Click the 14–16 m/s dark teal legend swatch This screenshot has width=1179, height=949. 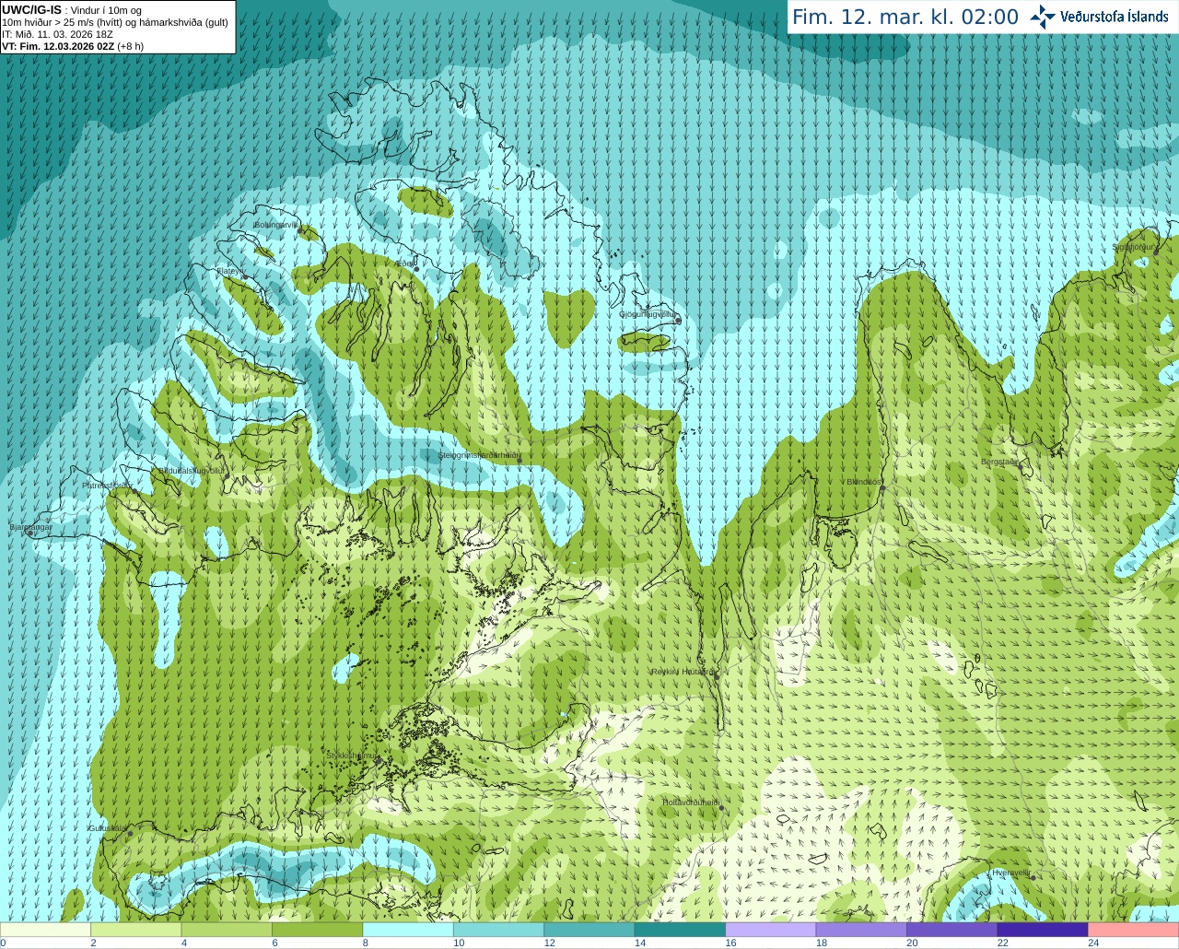(x=680, y=929)
